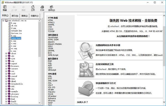Open the XPointer tutorial link

[x=52, y=96]
